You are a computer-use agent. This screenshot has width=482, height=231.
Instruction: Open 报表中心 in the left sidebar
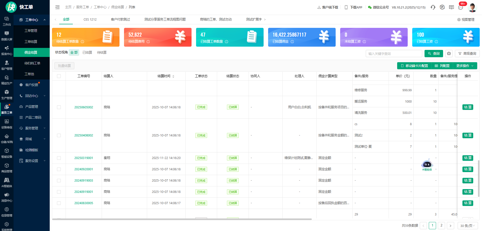coord(7,50)
